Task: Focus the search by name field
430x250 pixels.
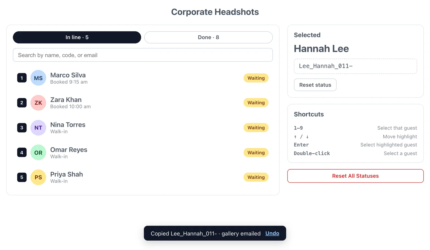Action: pyautogui.click(x=143, y=55)
